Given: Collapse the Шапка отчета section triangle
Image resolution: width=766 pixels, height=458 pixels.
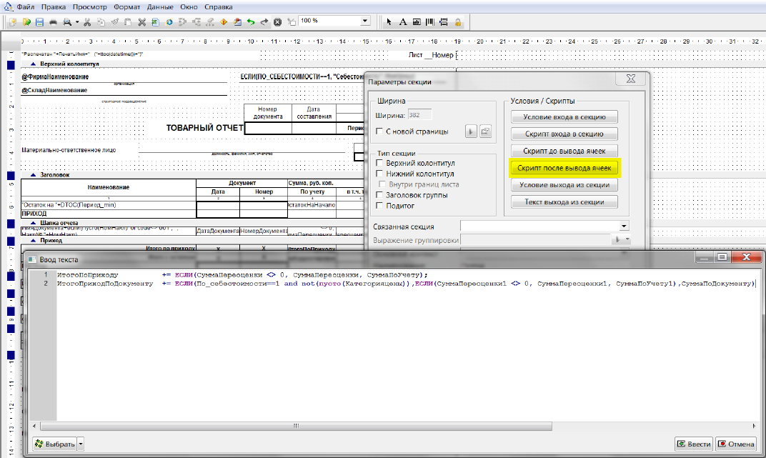Looking at the screenshot, I should pyautogui.click(x=33, y=223).
